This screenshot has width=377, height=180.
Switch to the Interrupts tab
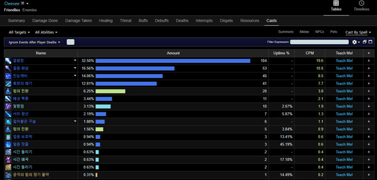[204, 21]
